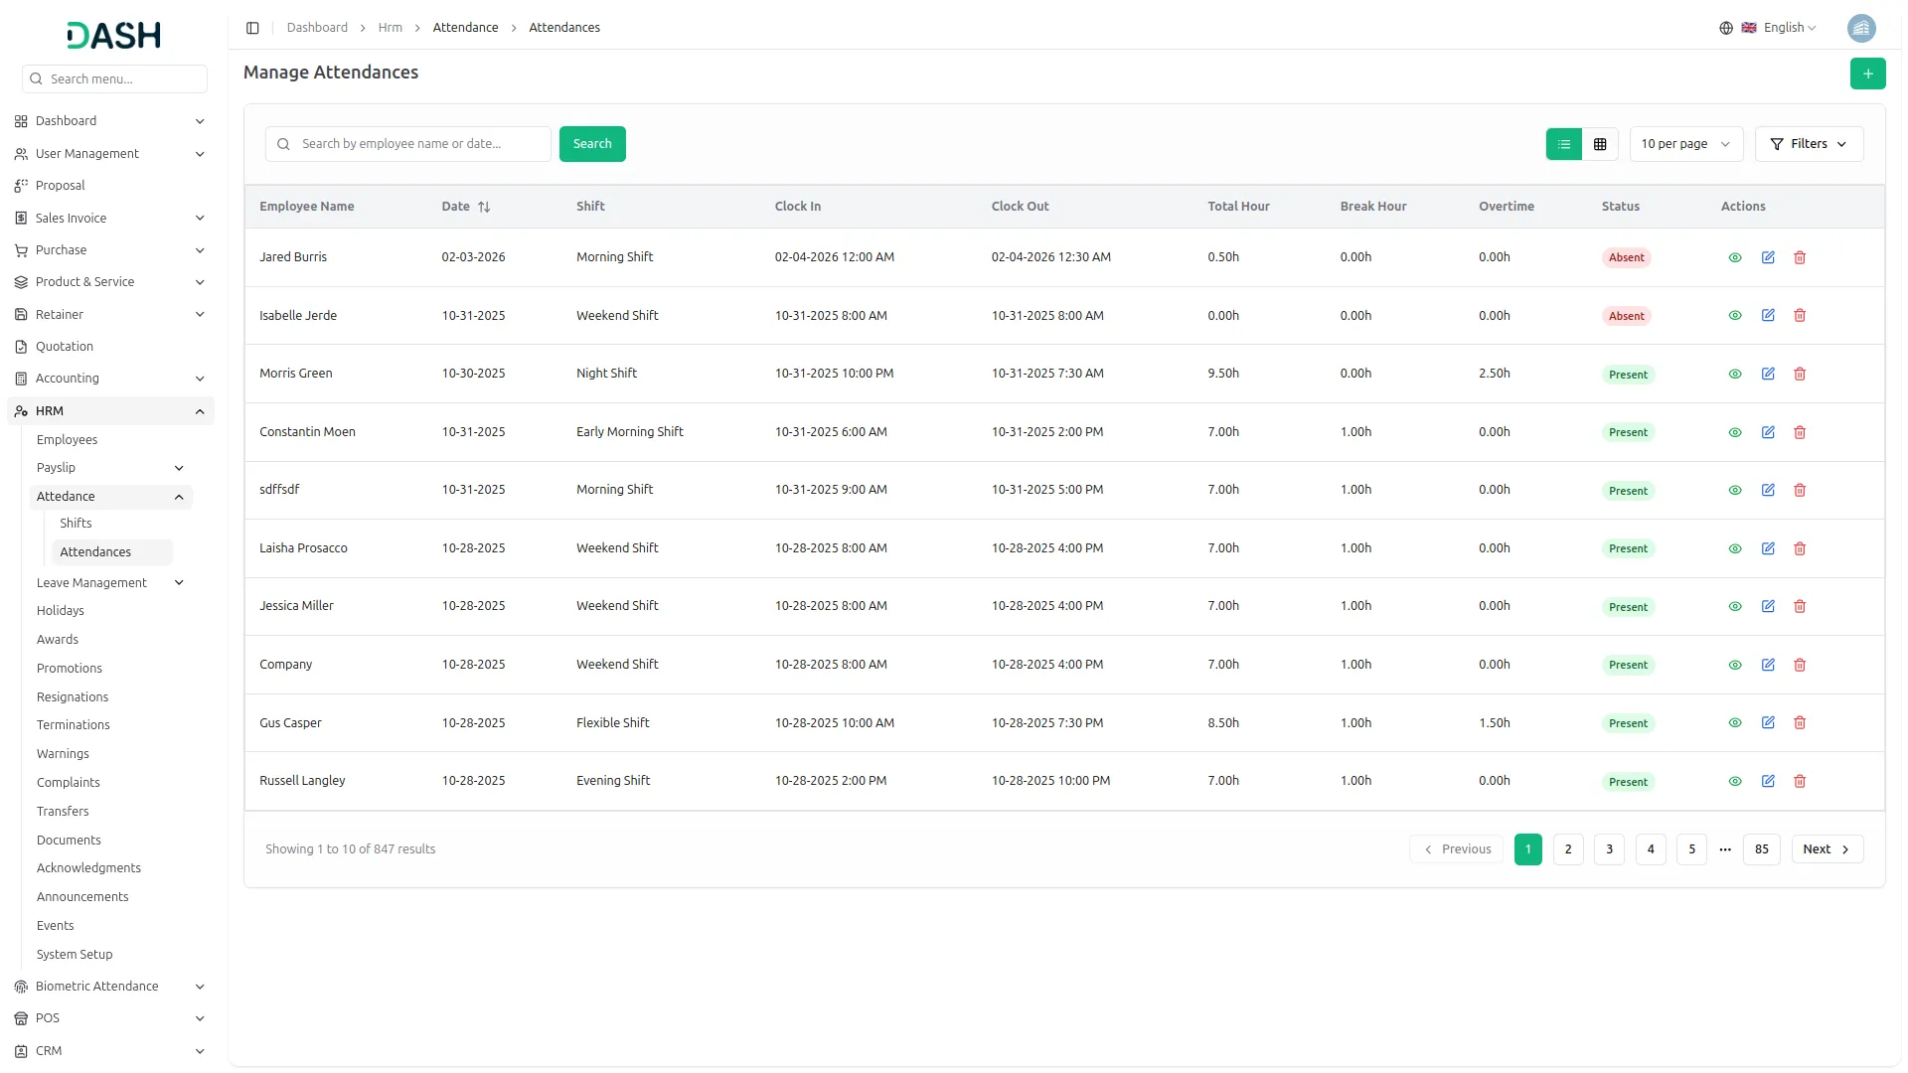Go to the Next results page

(x=1827, y=849)
